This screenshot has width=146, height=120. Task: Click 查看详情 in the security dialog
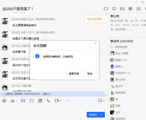tap(74, 74)
